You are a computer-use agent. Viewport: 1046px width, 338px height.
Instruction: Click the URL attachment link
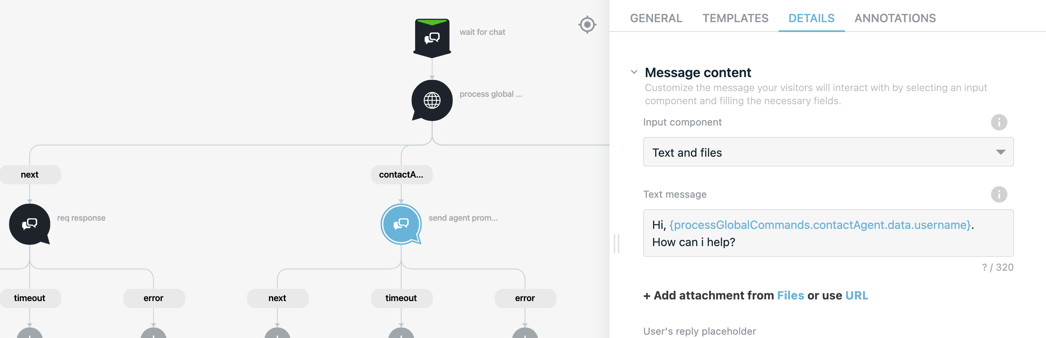(x=856, y=295)
